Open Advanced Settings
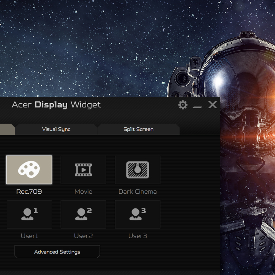Viewport: 275px width, 275px height. pos(57,252)
